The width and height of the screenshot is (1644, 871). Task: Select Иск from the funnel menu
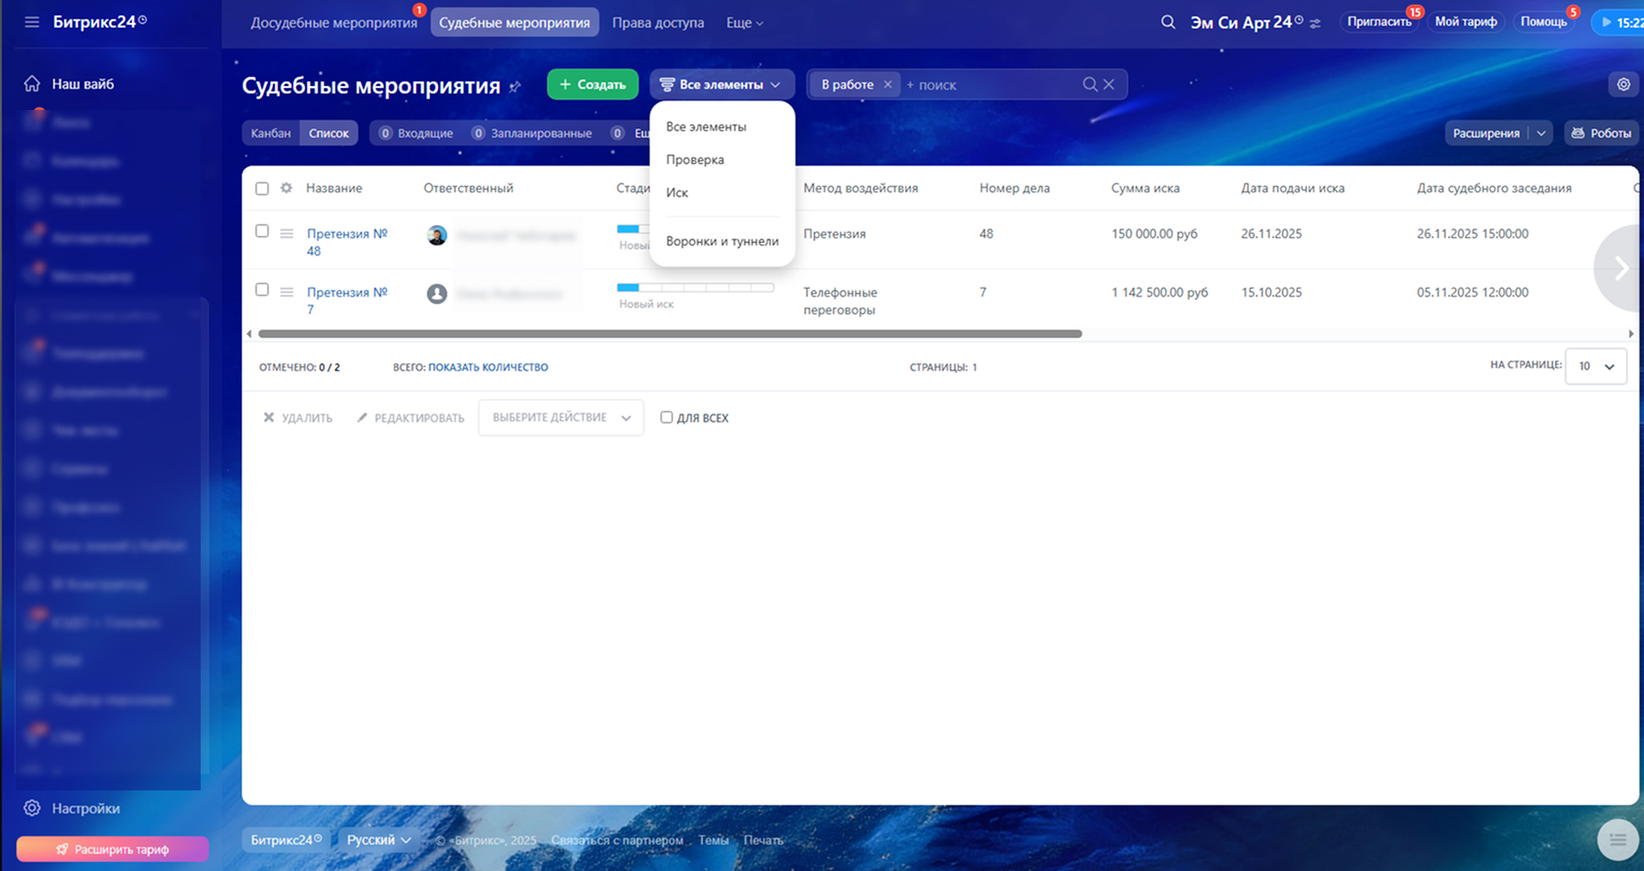point(677,192)
